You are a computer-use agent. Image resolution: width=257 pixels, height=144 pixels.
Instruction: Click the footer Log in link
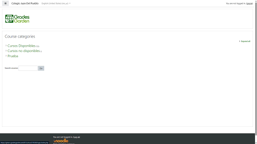point(77,137)
